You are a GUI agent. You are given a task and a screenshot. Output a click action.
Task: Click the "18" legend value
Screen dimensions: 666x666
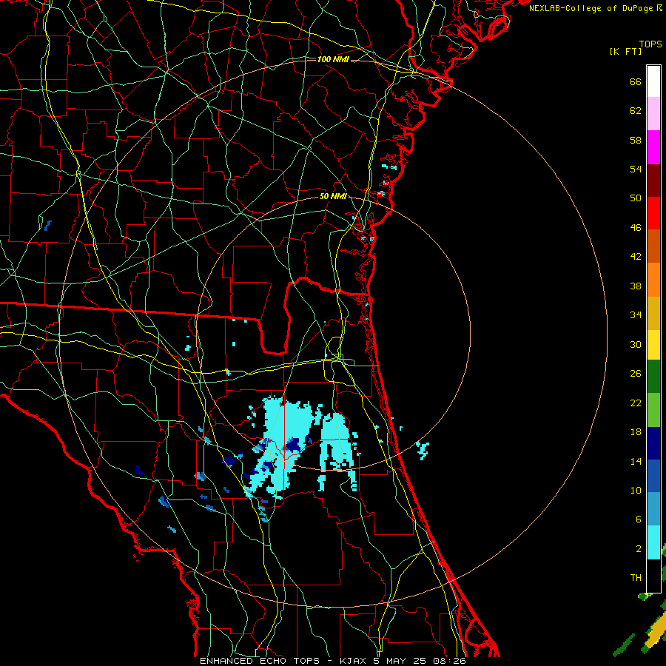(x=636, y=432)
